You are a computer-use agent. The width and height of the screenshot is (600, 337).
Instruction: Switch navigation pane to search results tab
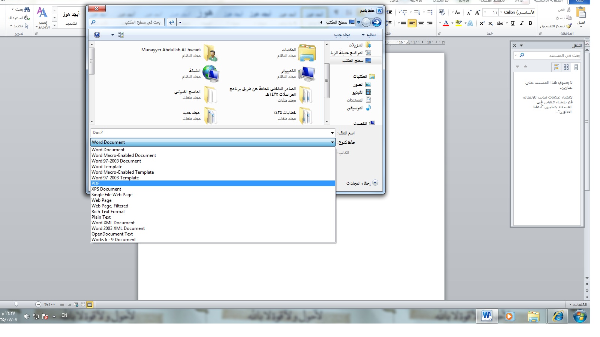(556, 67)
